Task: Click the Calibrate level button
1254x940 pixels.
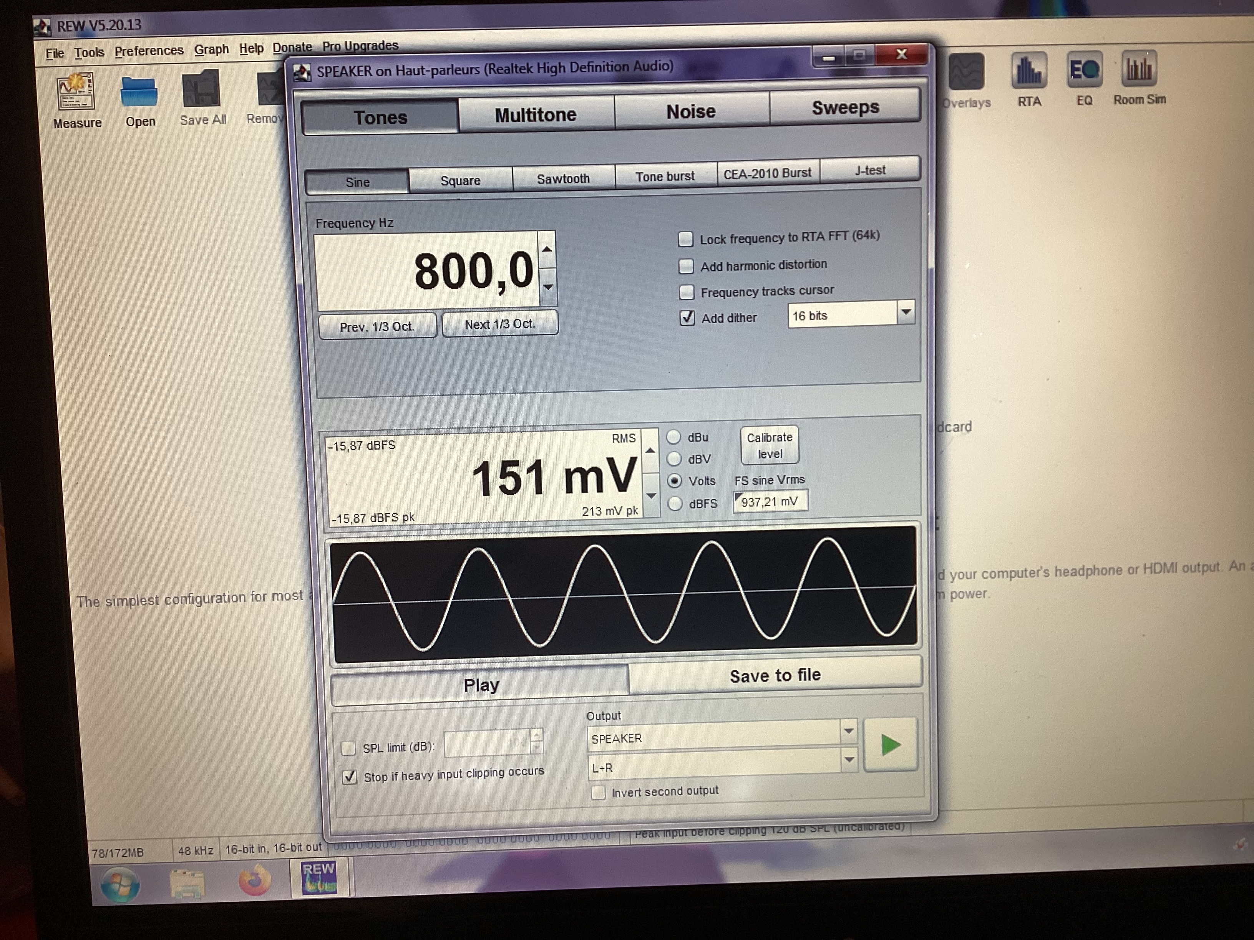Action: pyautogui.click(x=769, y=445)
